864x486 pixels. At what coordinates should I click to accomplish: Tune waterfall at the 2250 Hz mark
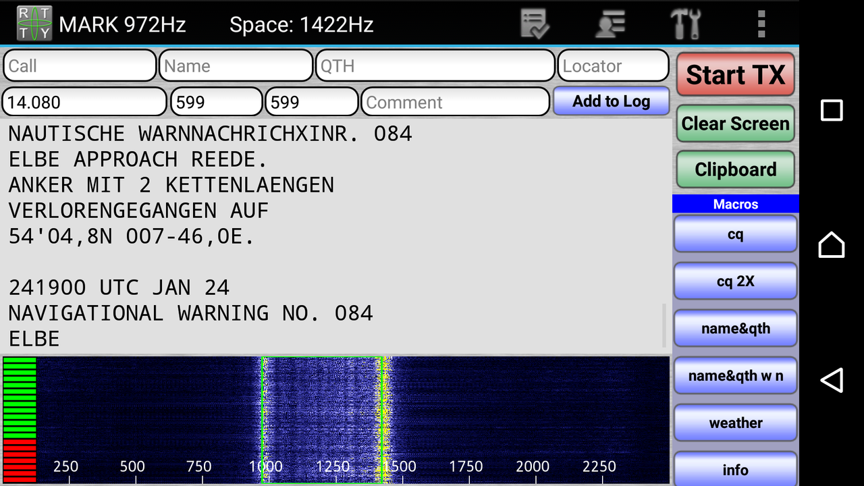[599, 466]
